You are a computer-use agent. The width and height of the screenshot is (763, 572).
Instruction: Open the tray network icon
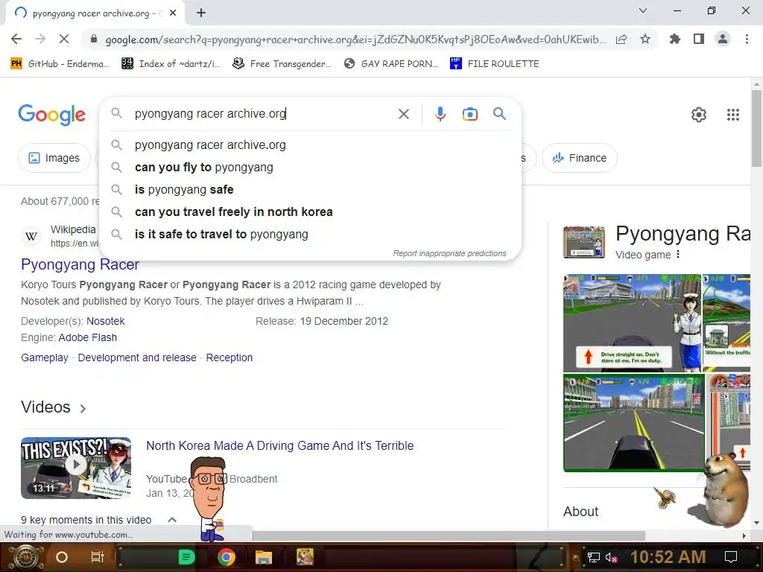(593, 557)
